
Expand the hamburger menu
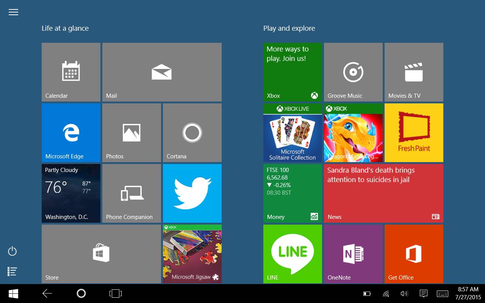click(x=13, y=12)
